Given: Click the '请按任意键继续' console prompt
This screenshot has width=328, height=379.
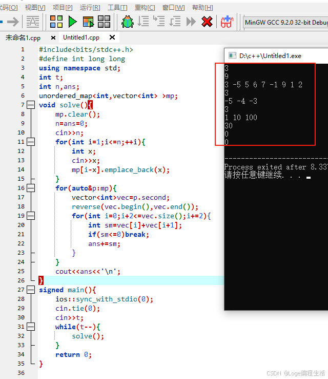Looking at the screenshot, I should pos(253,175).
